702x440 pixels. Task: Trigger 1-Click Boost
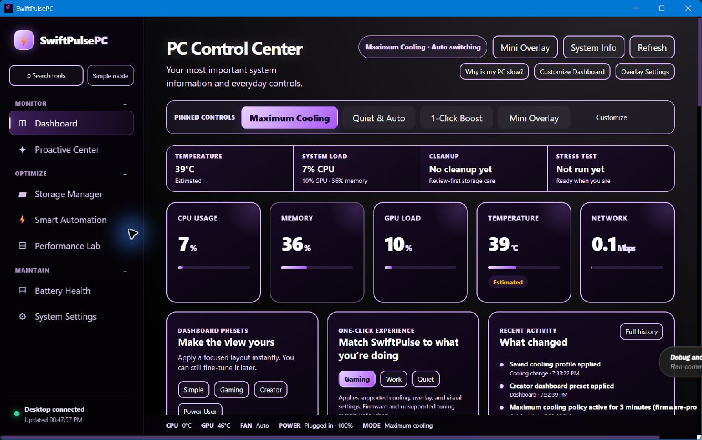[457, 118]
